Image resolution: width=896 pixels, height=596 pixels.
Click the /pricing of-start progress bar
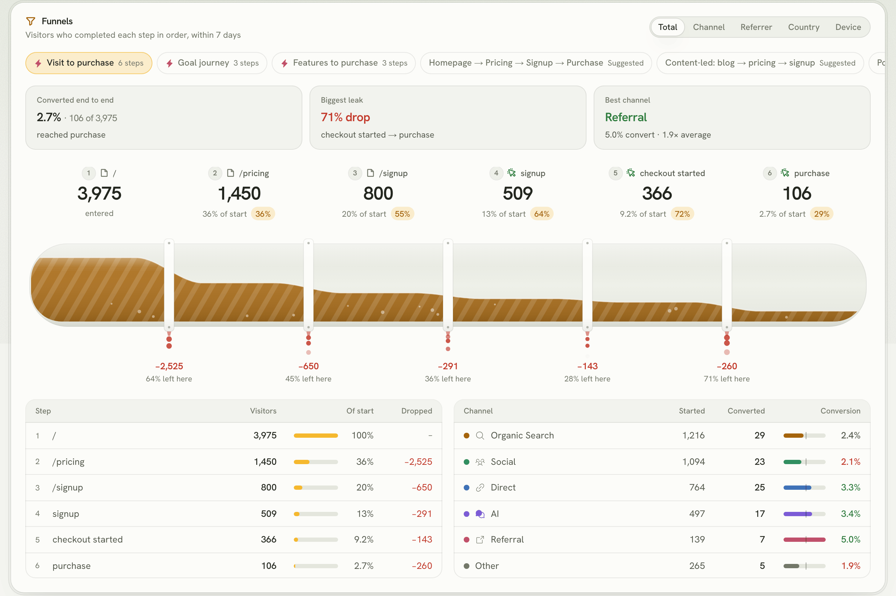(316, 462)
